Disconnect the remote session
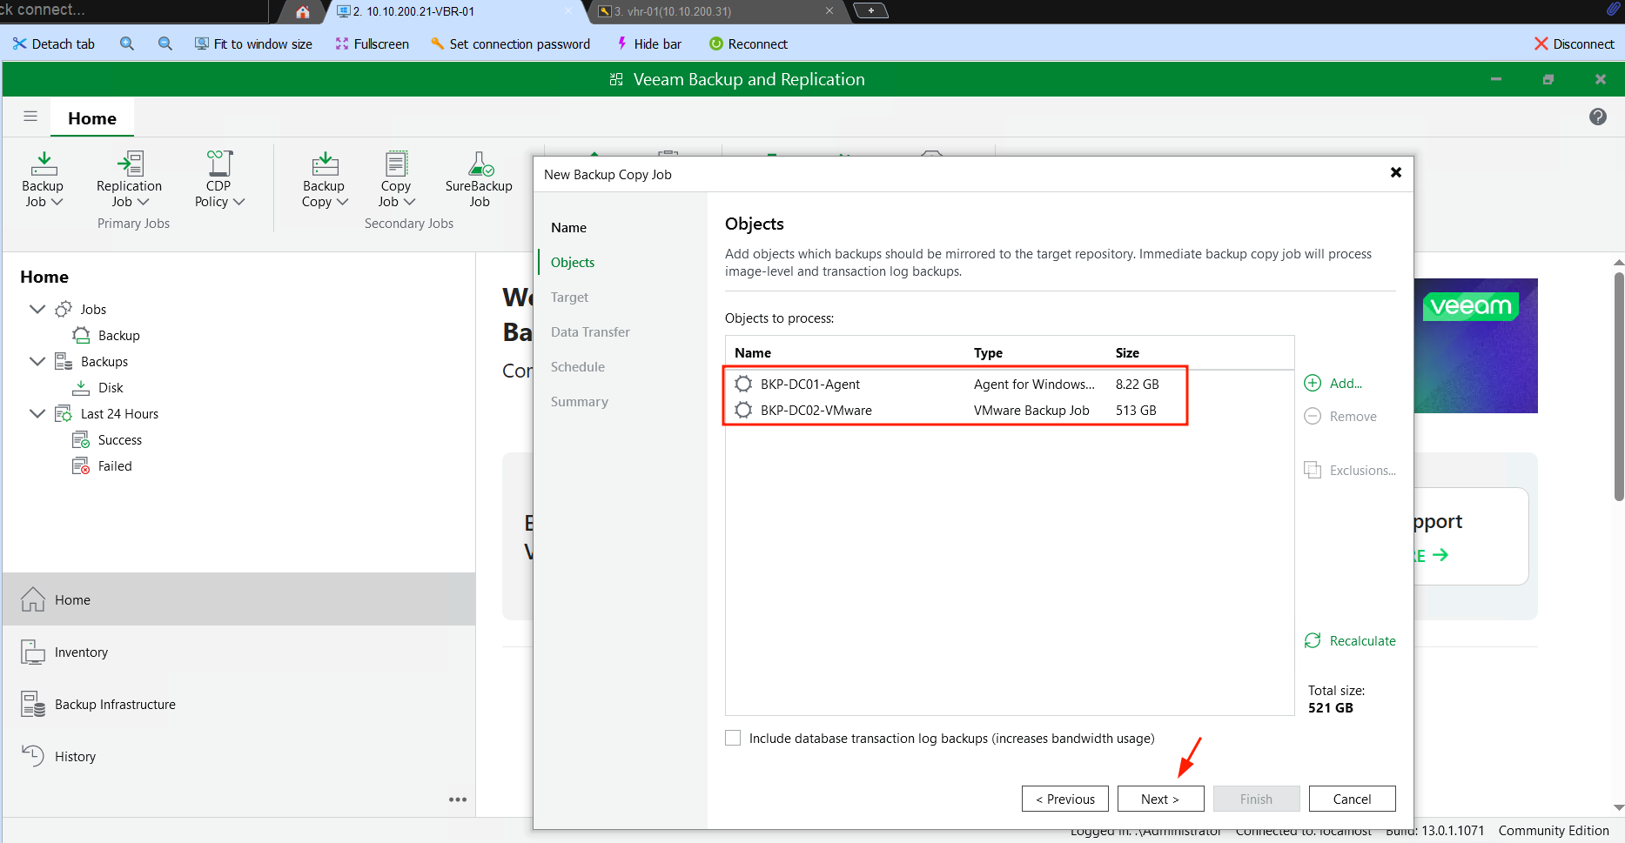The height and width of the screenshot is (843, 1625). tap(1575, 43)
